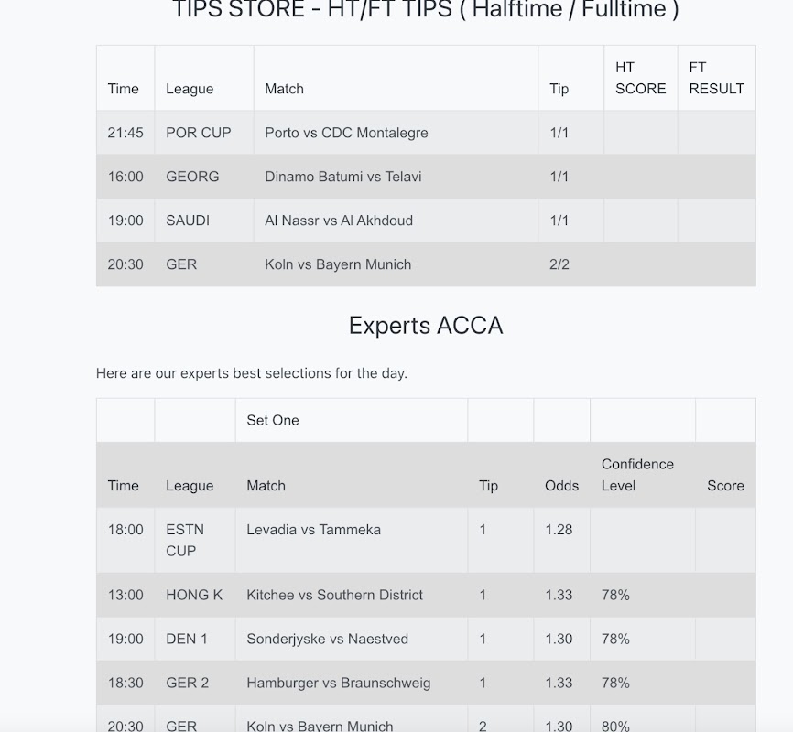
Task: Click the FT RESULT column header
Action: coord(716,78)
